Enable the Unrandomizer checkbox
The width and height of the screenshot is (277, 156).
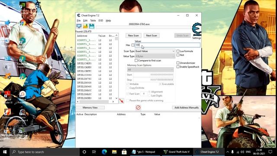(178, 63)
